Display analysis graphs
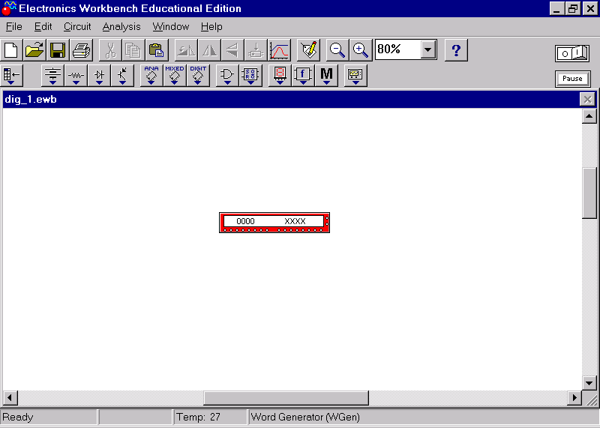Image resolution: width=600 pixels, height=428 pixels. pyautogui.click(x=279, y=50)
